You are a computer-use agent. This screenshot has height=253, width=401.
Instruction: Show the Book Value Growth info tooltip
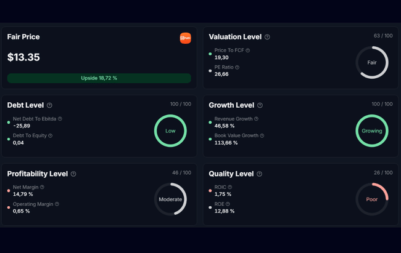pyautogui.click(x=262, y=135)
